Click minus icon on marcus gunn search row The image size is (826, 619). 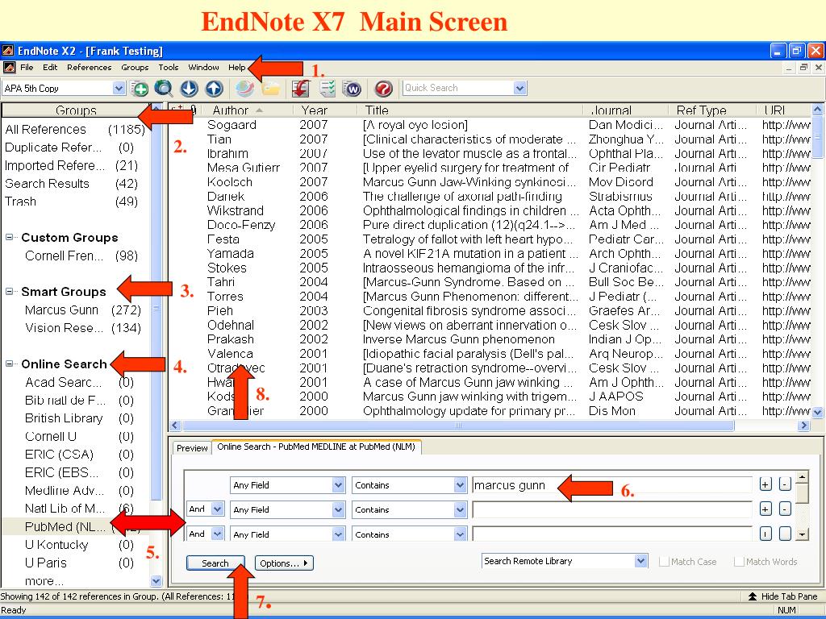tap(785, 484)
